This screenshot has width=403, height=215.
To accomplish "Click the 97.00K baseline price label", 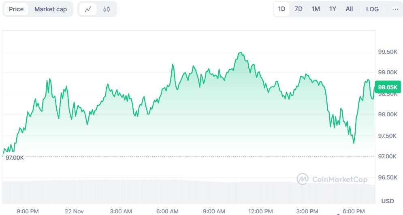I will [15, 157].
